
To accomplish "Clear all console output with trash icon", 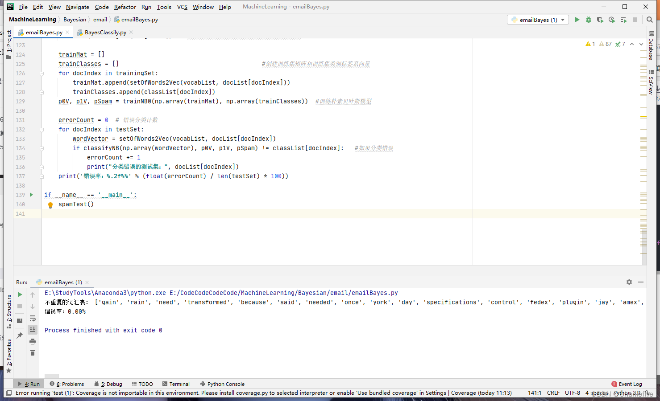I will point(33,353).
